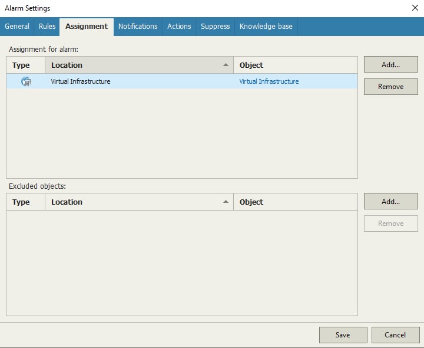
Task: Open the General tab
Action: 17,27
